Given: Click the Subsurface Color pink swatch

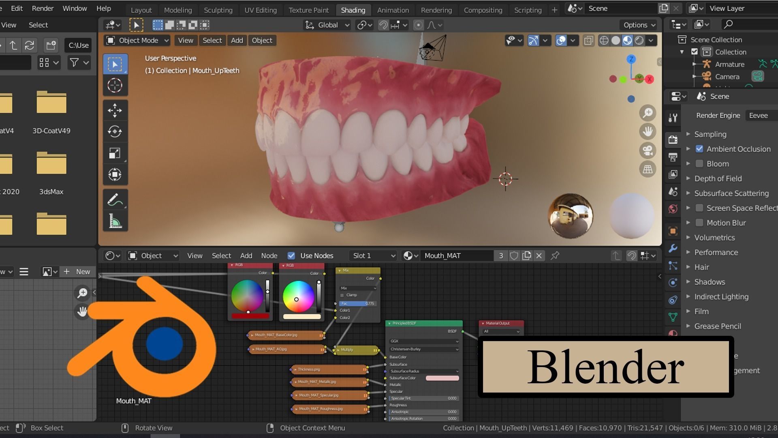Looking at the screenshot, I should click(442, 378).
